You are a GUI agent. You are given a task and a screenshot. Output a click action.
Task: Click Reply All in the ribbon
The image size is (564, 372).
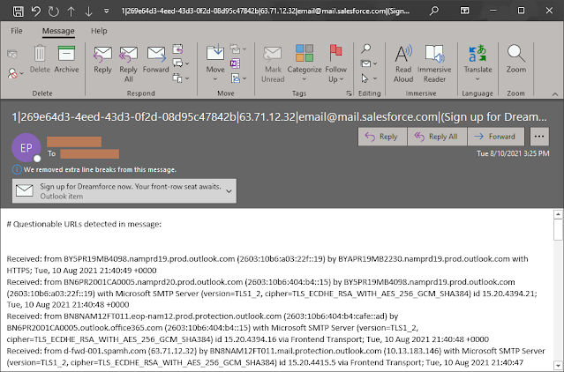[128, 64]
